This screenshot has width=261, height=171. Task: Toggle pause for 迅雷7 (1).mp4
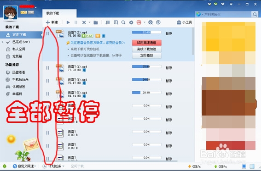(x=48, y=68)
